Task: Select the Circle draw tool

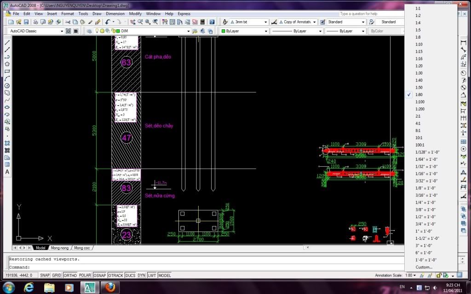Action: [x=7, y=85]
